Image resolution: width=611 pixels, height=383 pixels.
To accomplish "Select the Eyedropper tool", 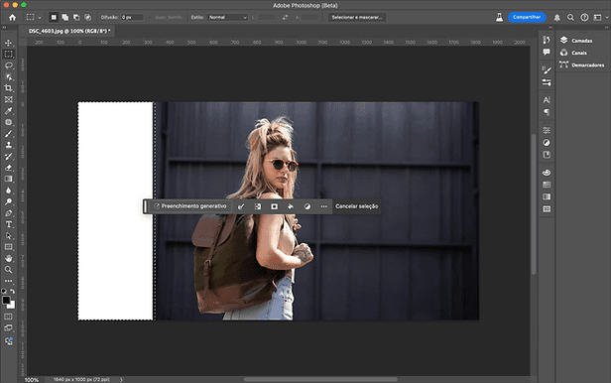I will pos(8,111).
